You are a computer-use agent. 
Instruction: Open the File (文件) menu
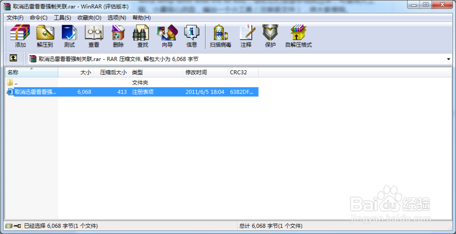[15, 18]
